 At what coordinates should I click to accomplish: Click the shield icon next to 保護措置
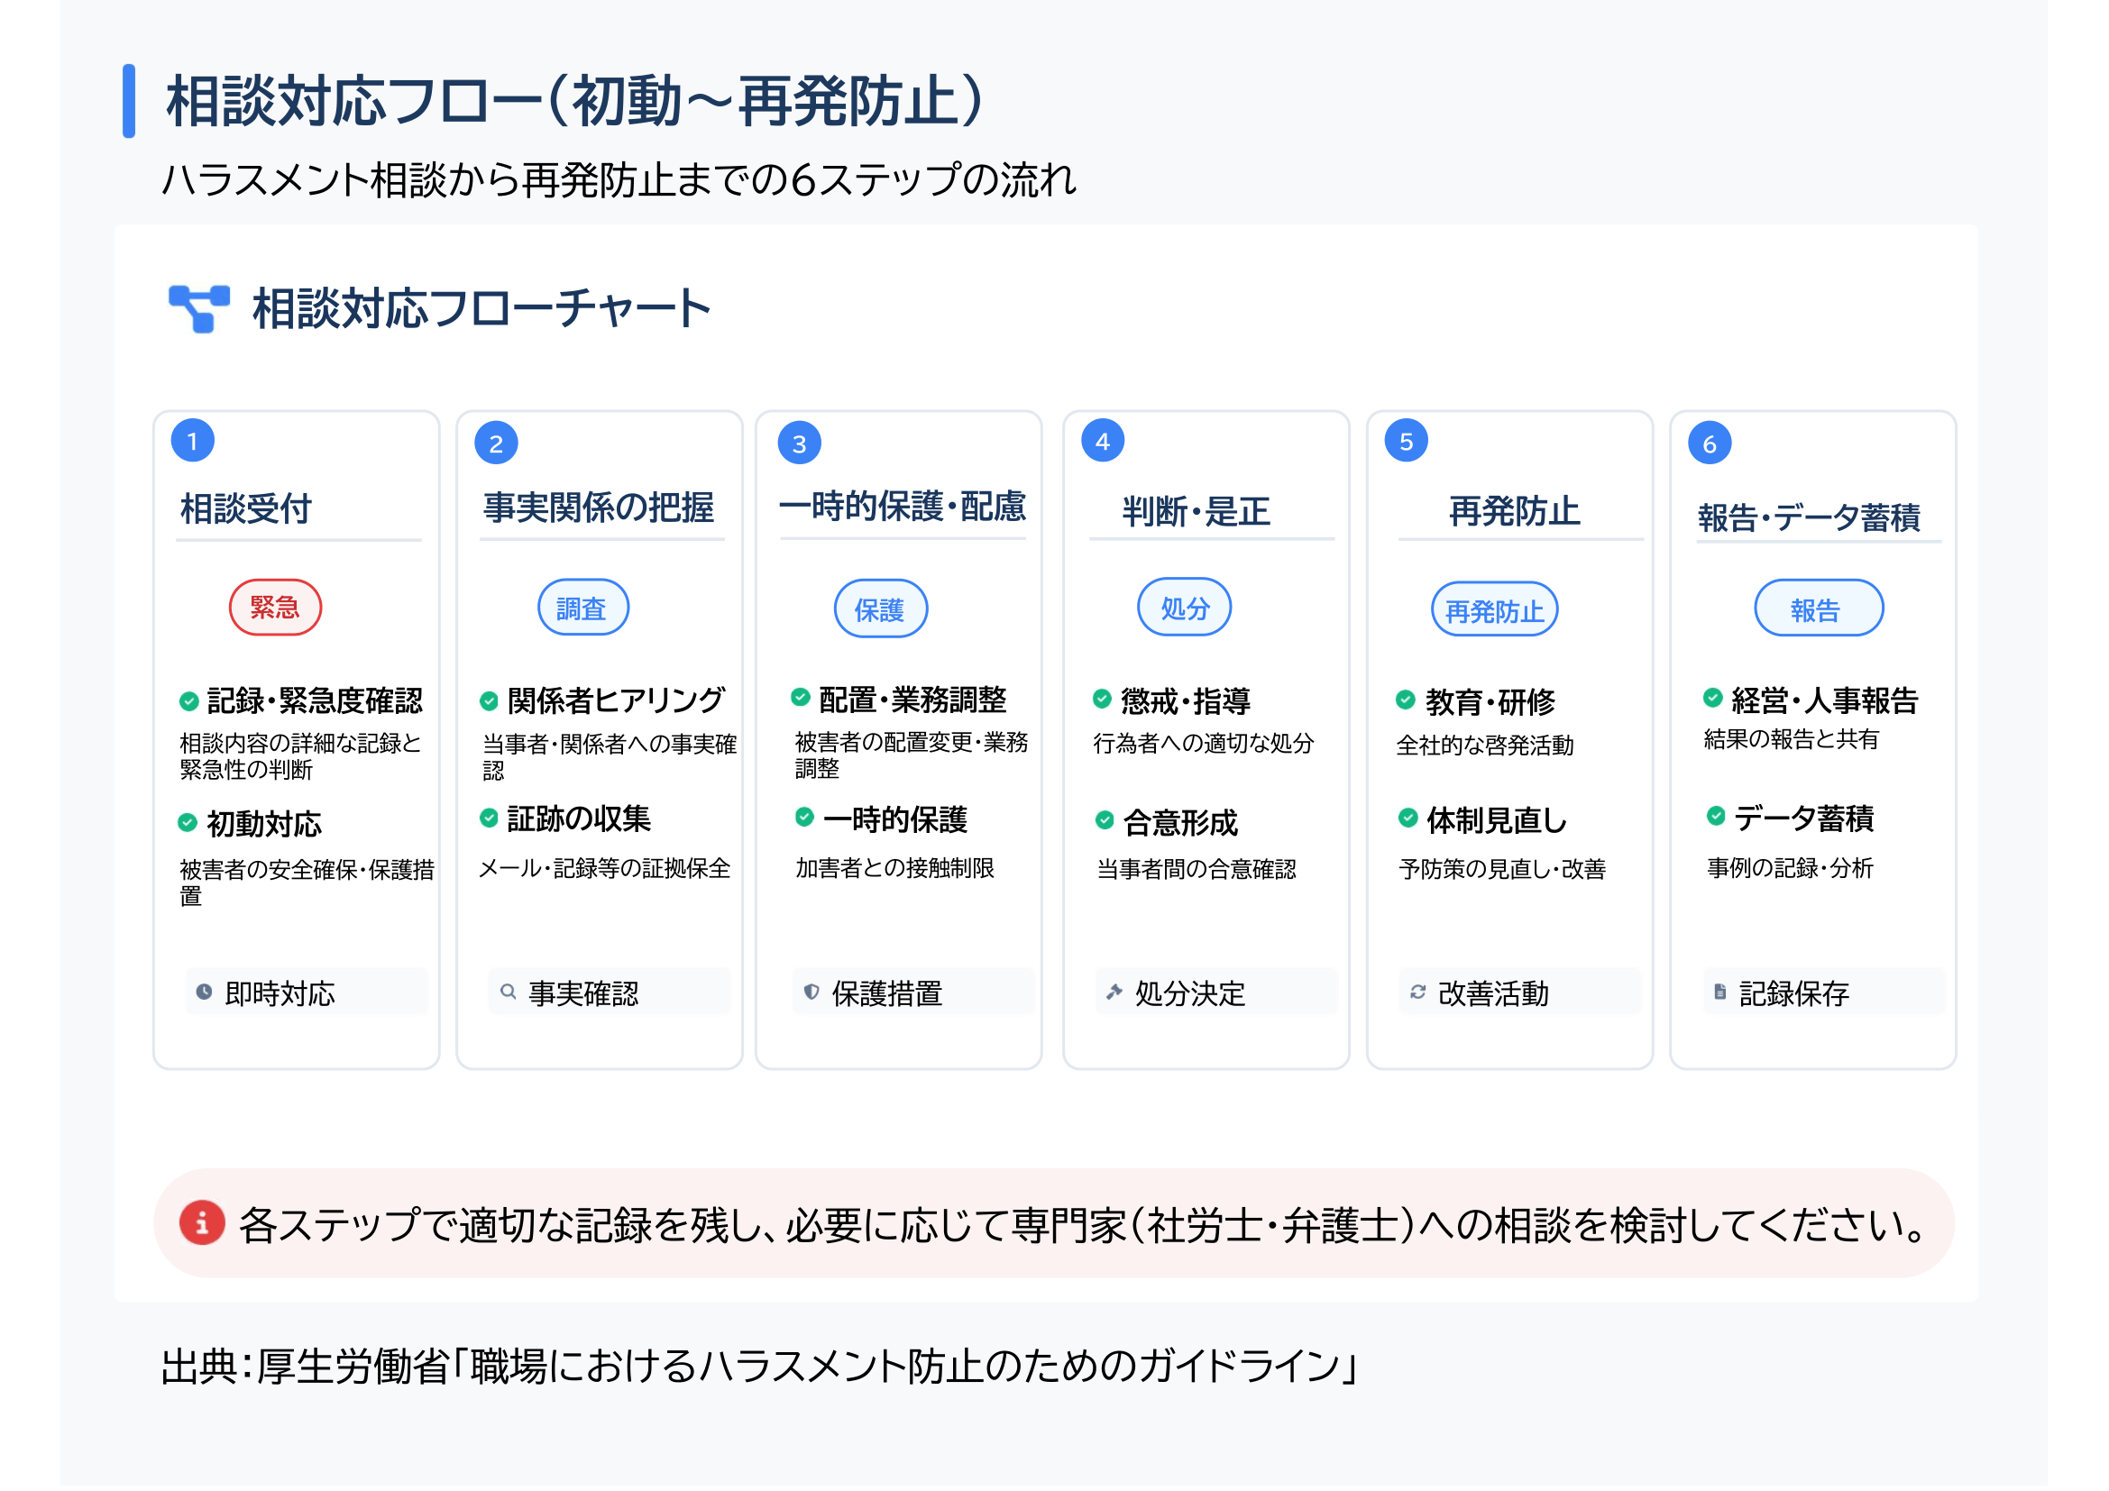click(x=812, y=993)
